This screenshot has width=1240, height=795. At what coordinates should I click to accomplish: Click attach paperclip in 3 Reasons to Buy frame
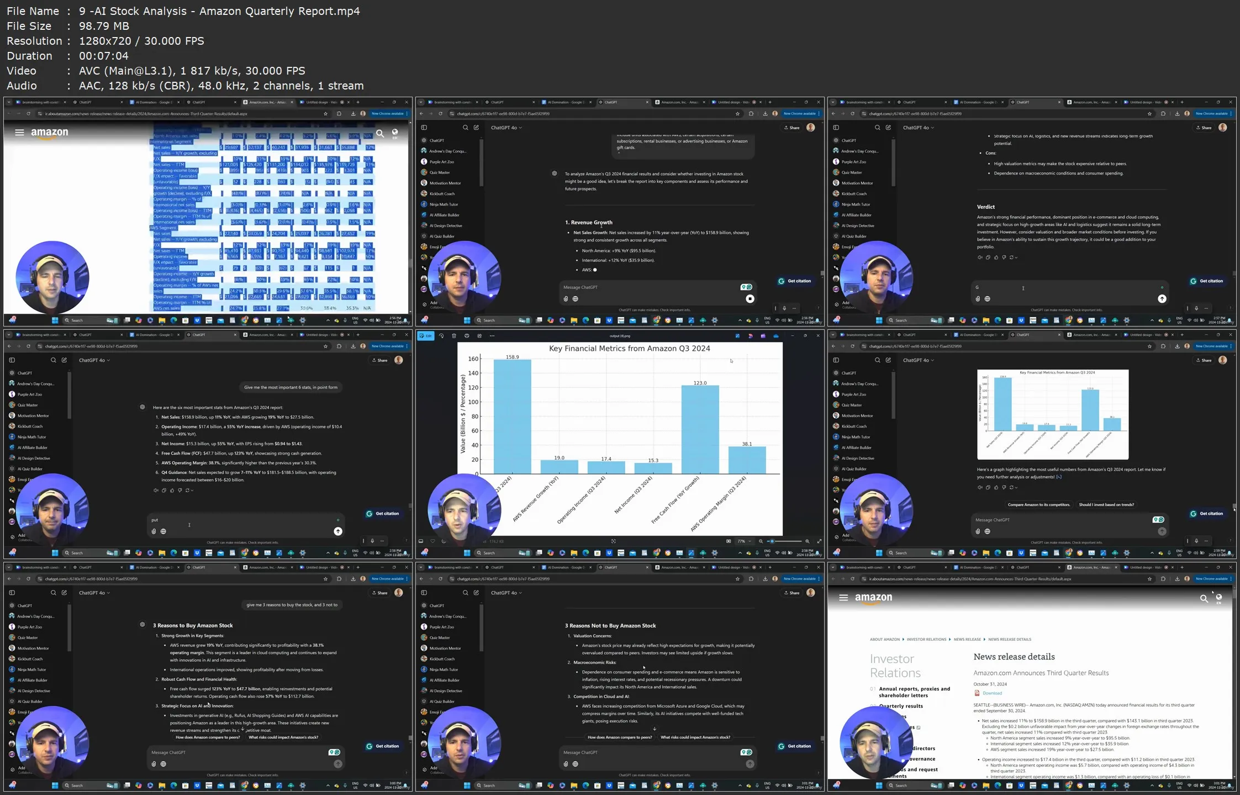tap(154, 764)
